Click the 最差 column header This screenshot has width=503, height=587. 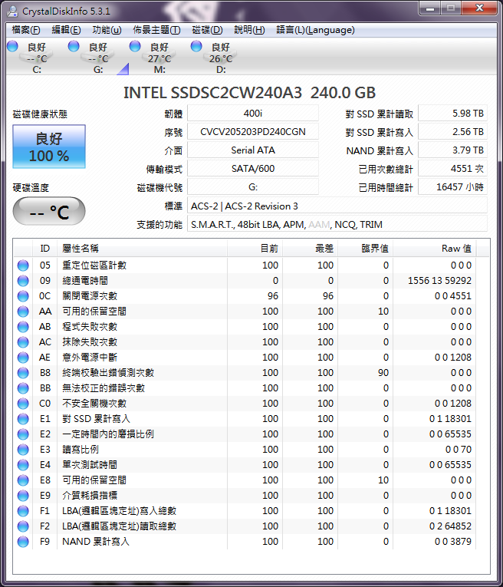tap(310, 248)
